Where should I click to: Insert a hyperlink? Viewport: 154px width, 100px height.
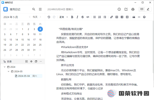coord(111,17)
